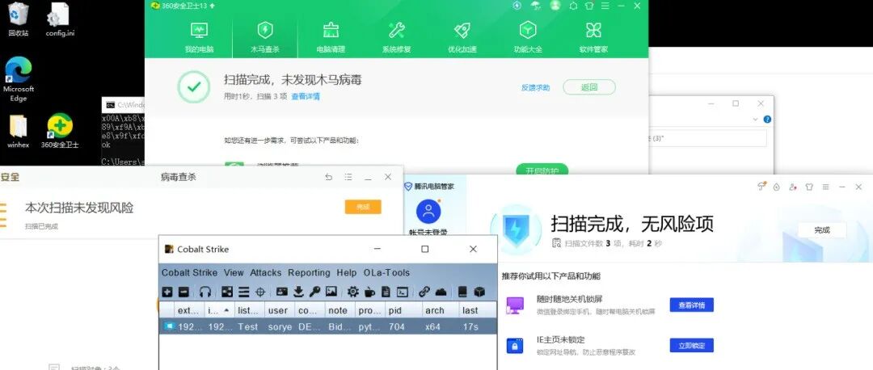Open listeners via the headphones icon
The height and width of the screenshot is (370, 873).
click(x=205, y=292)
